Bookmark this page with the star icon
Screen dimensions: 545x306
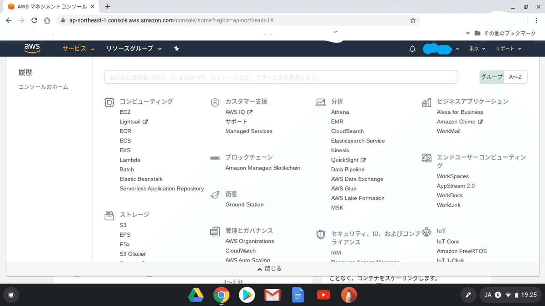click(x=412, y=20)
